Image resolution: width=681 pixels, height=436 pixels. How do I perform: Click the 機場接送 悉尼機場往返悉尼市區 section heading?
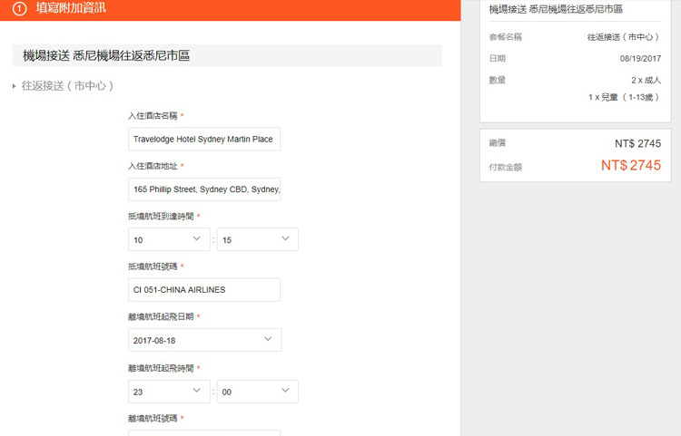(x=106, y=55)
